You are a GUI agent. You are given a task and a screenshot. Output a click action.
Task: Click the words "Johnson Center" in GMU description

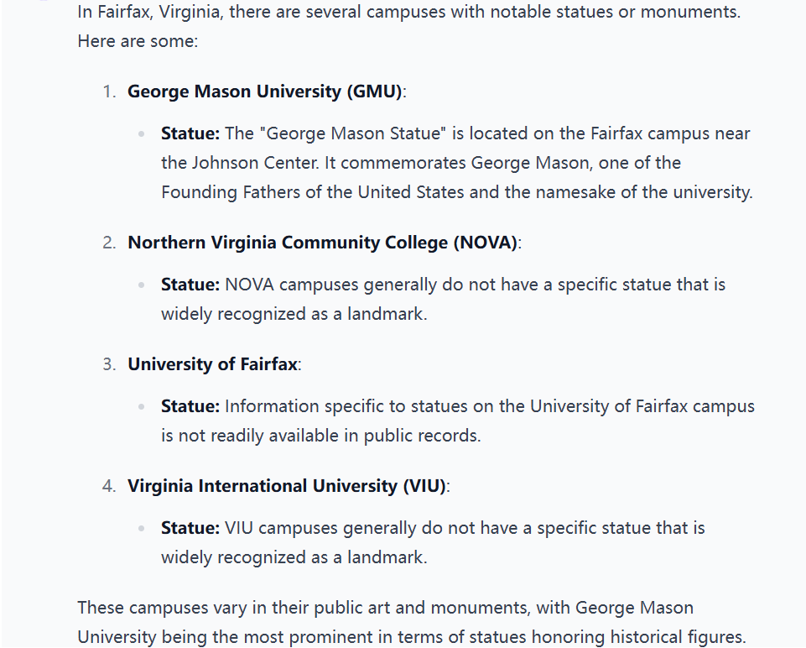[x=254, y=163]
